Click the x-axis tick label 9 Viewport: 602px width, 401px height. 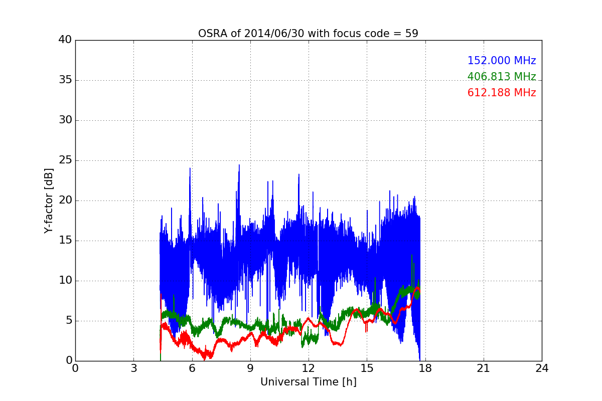[250, 368]
